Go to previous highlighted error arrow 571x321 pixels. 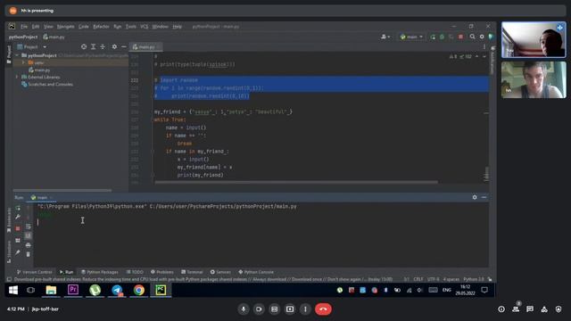click(x=476, y=56)
